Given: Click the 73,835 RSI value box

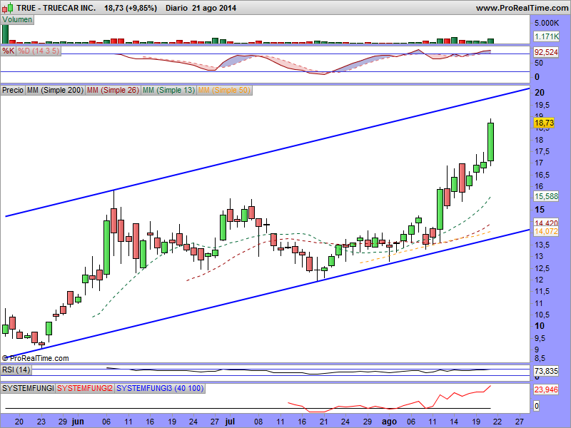Looking at the screenshot, I should (546, 371).
